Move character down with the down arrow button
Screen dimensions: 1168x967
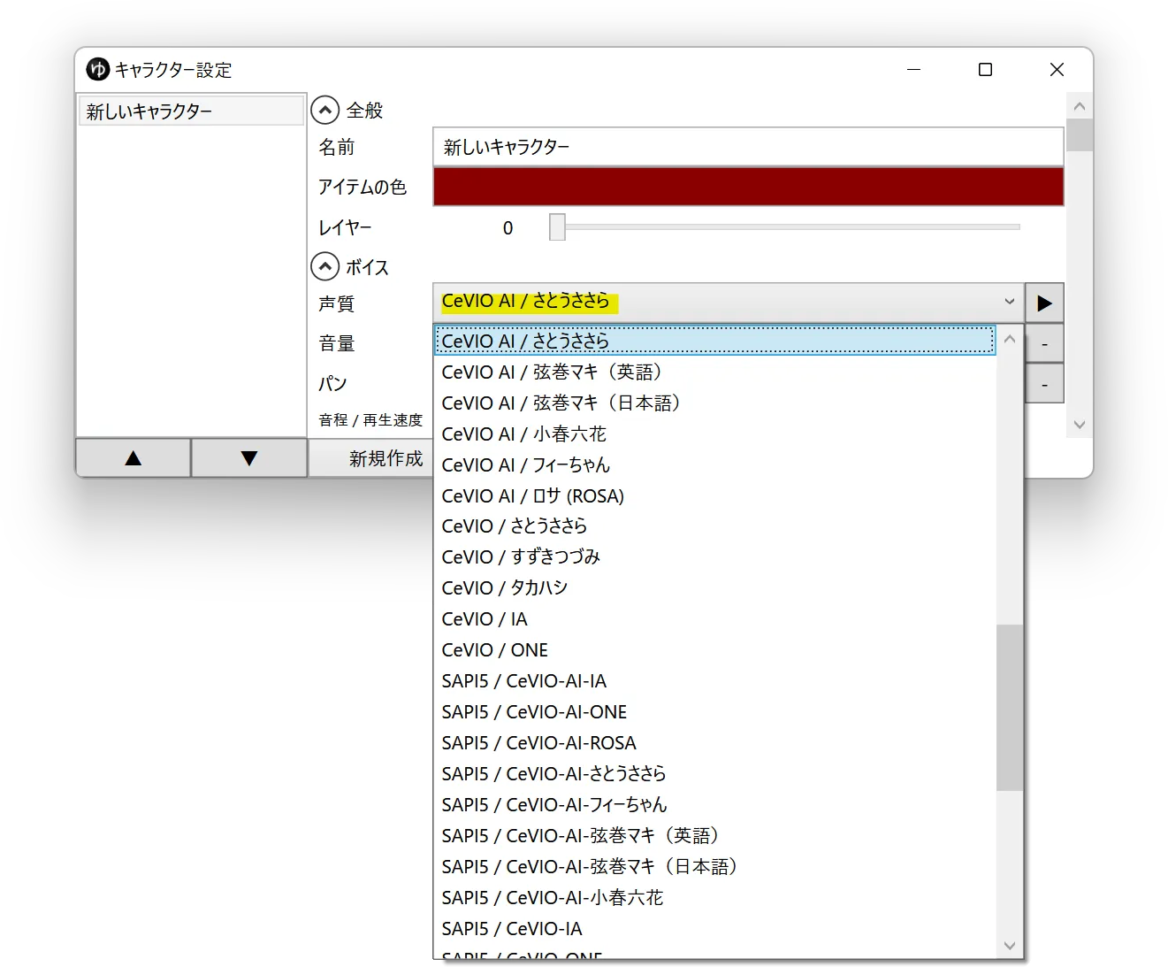coord(249,457)
